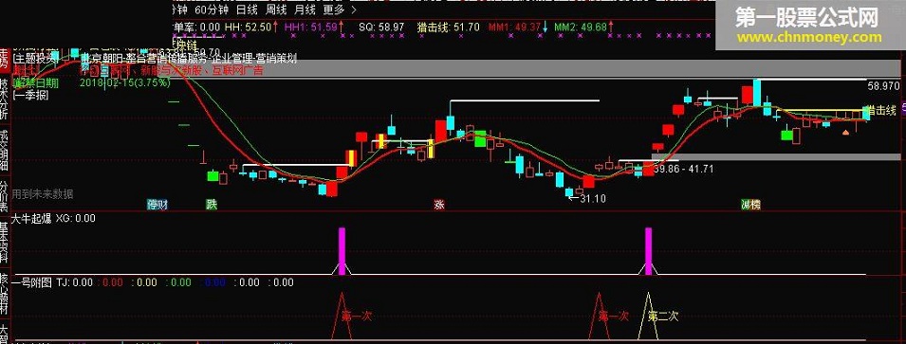906x344 pixels.
Task: Click the yellow 第二次 signal label
Action: pos(663,317)
